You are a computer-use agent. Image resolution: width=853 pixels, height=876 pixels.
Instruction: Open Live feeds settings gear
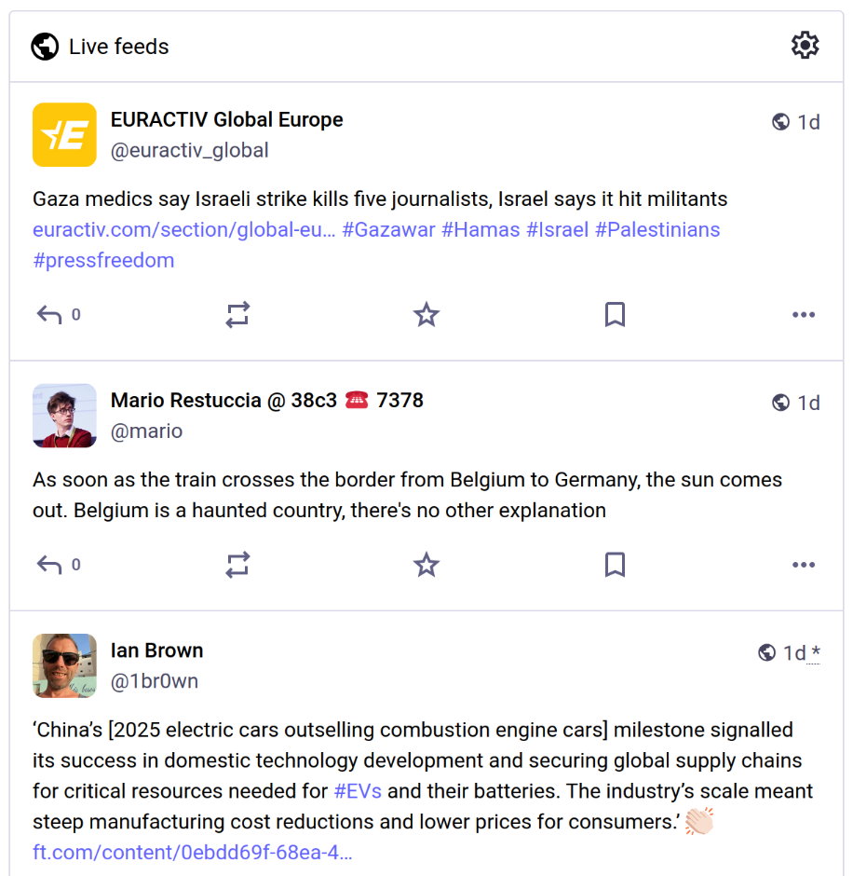[805, 46]
